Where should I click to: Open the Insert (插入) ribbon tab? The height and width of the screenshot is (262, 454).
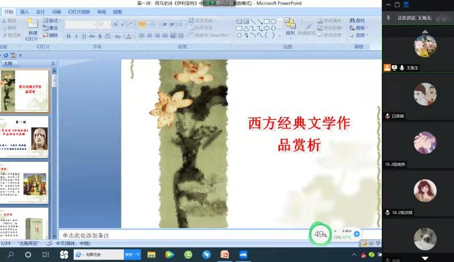[x=24, y=11]
